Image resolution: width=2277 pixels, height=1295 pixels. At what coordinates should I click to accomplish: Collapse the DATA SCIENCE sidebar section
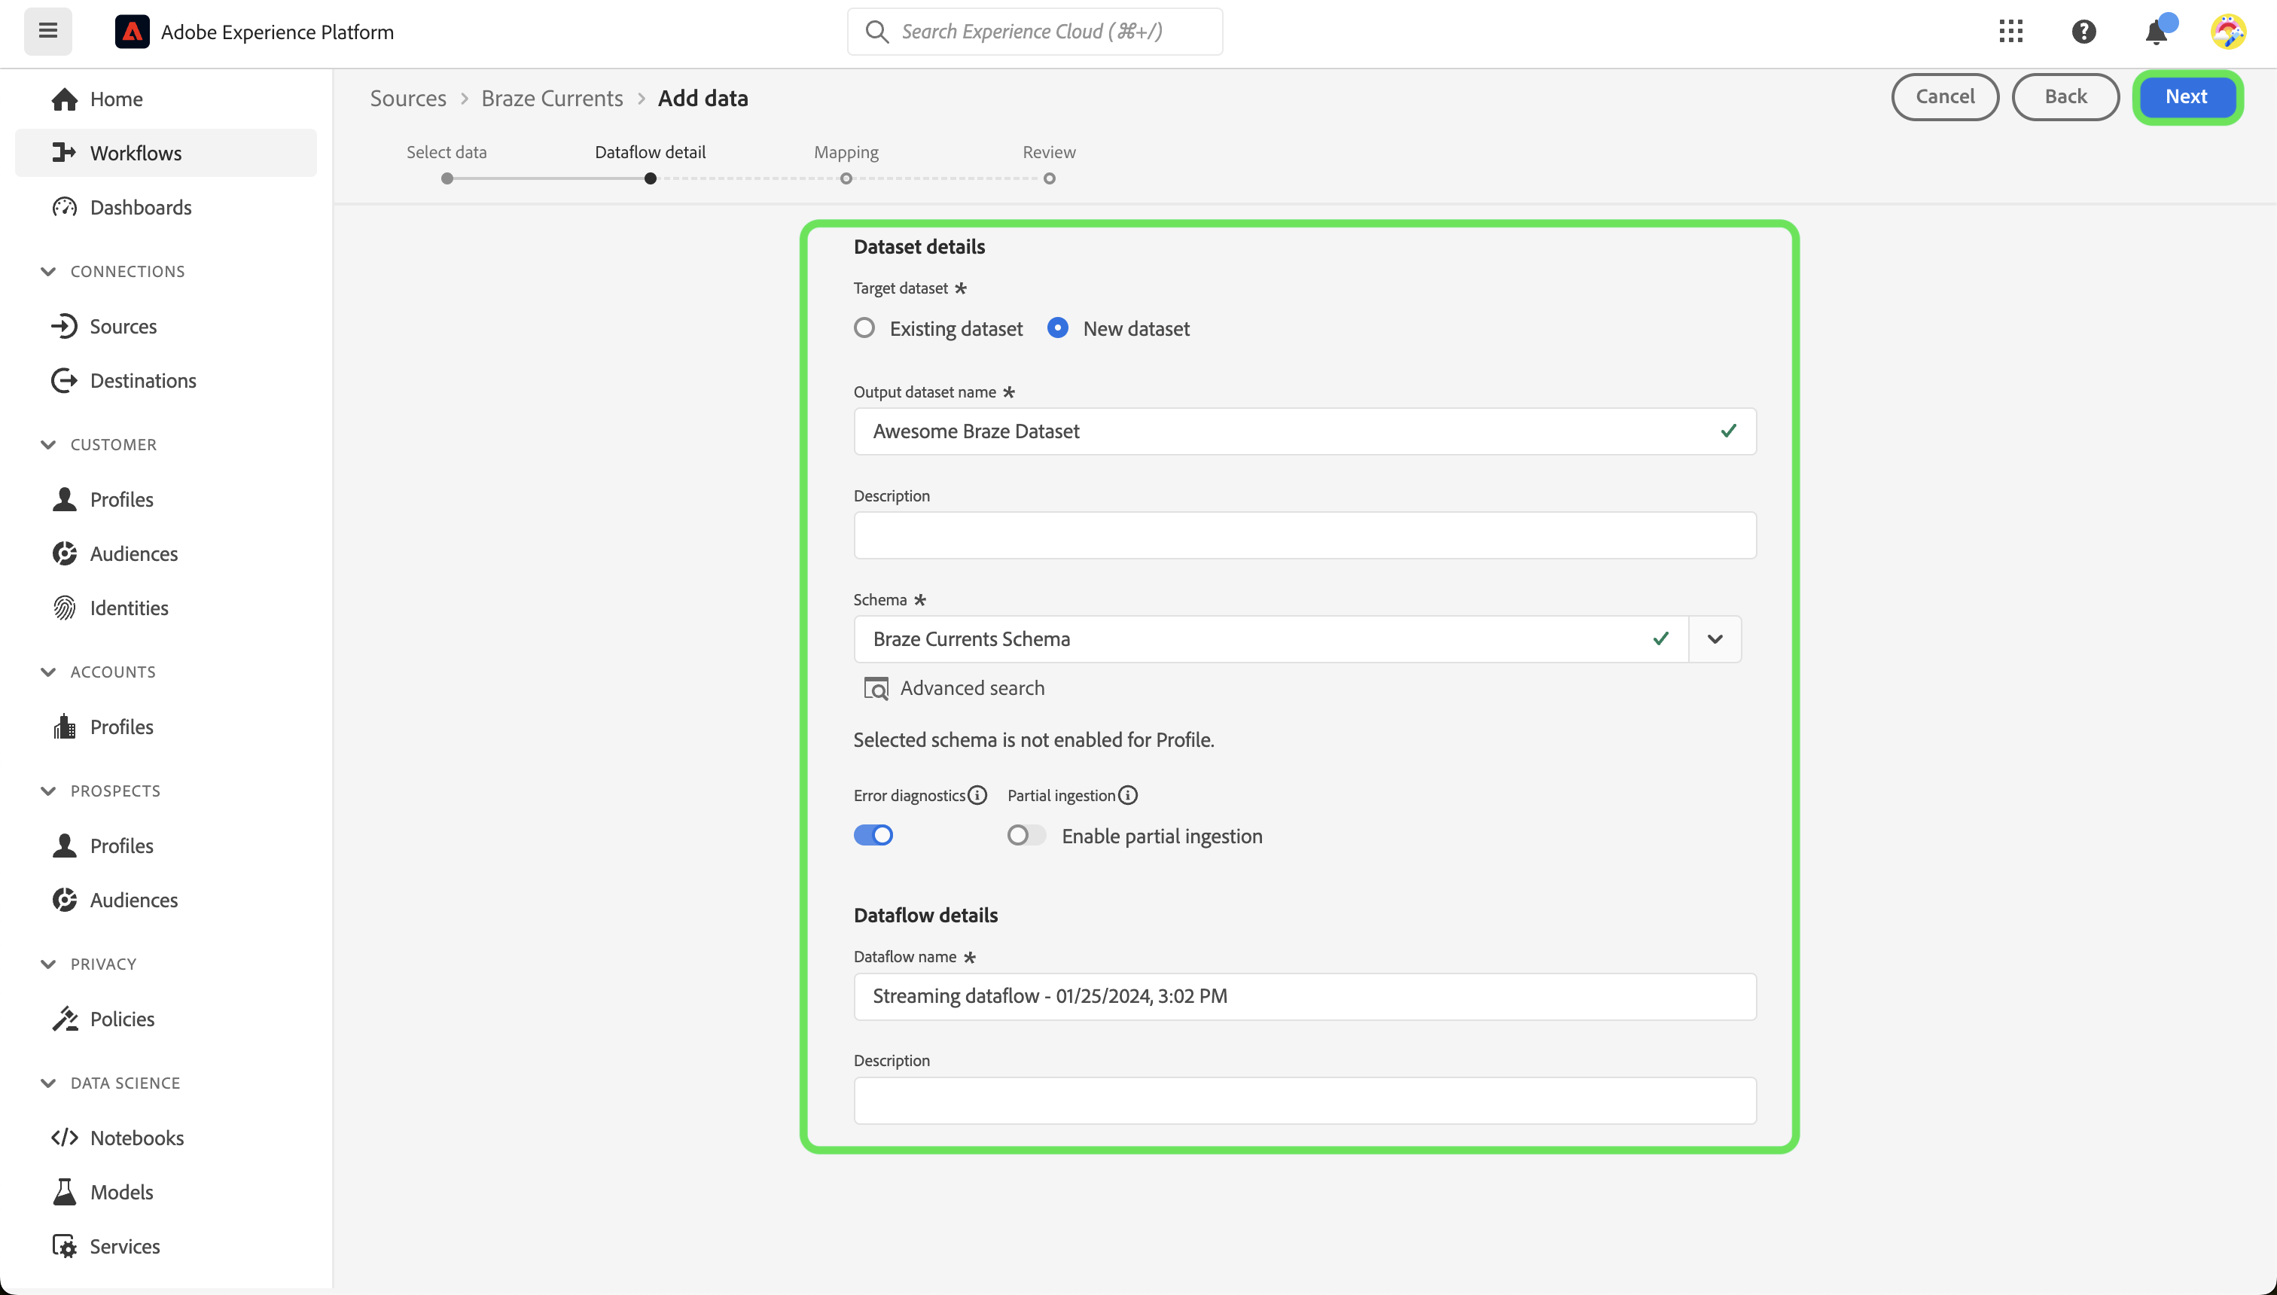(48, 1083)
